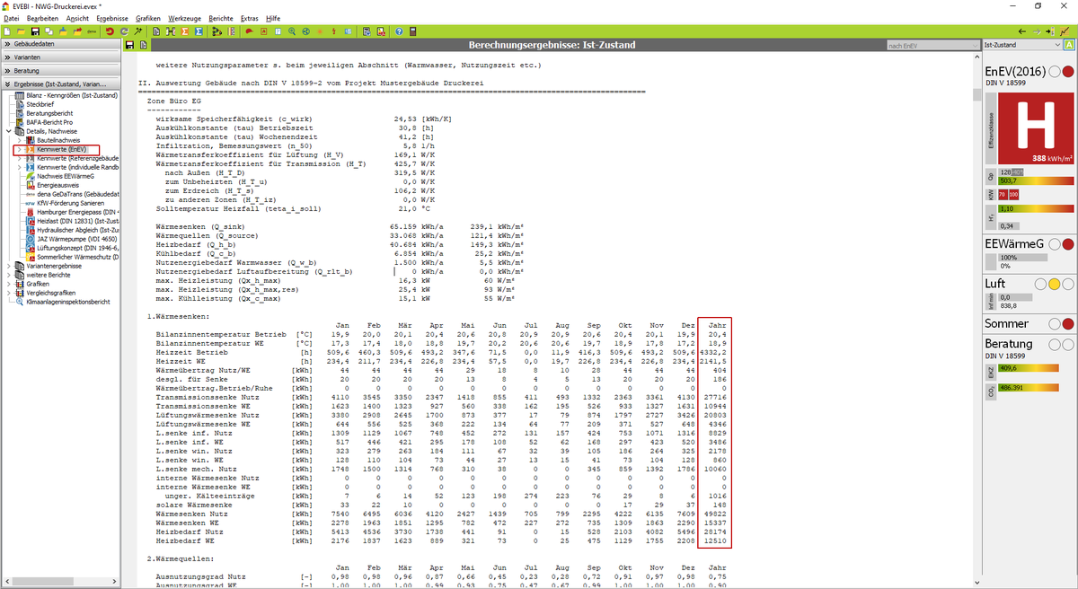Open the Ansicht menu

[78, 18]
